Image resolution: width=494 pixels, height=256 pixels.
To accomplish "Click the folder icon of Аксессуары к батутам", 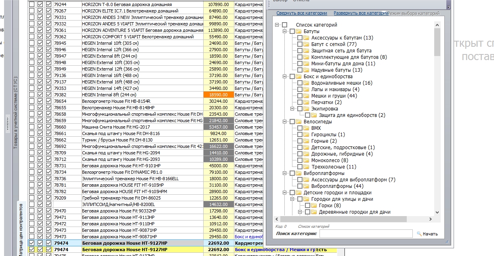I will (x=306, y=38).
